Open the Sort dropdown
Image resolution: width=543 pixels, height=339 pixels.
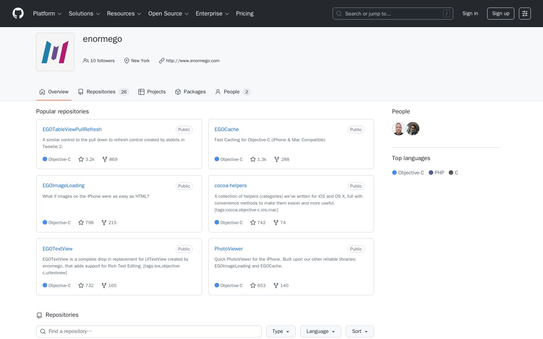point(360,331)
